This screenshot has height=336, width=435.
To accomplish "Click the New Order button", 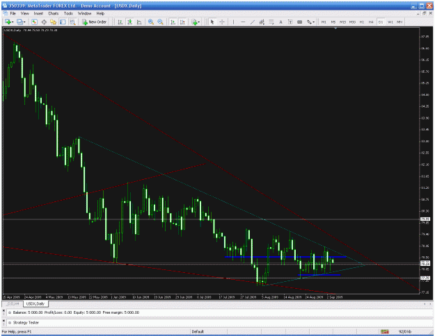I will click(x=95, y=22).
